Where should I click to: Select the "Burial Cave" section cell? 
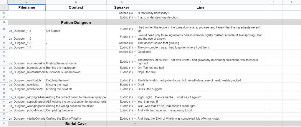pyautogui.click(x=76, y=124)
